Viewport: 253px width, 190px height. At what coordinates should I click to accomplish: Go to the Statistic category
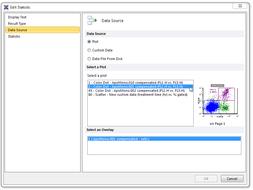tap(14, 36)
